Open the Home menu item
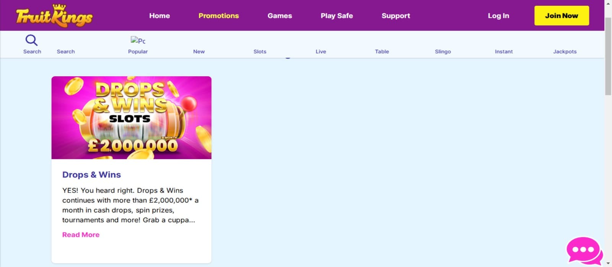The height and width of the screenshot is (267, 612). (160, 16)
